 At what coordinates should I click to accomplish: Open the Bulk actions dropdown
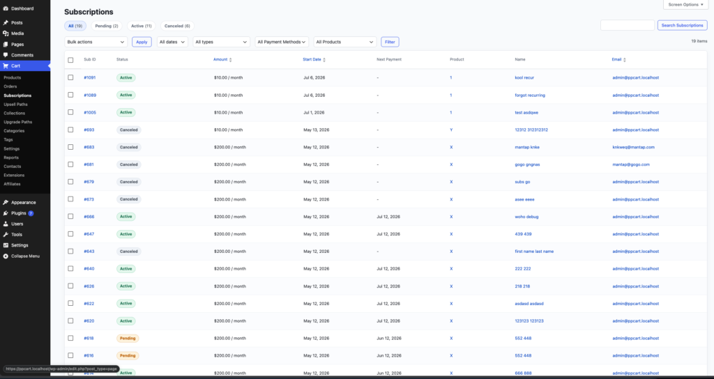(96, 42)
